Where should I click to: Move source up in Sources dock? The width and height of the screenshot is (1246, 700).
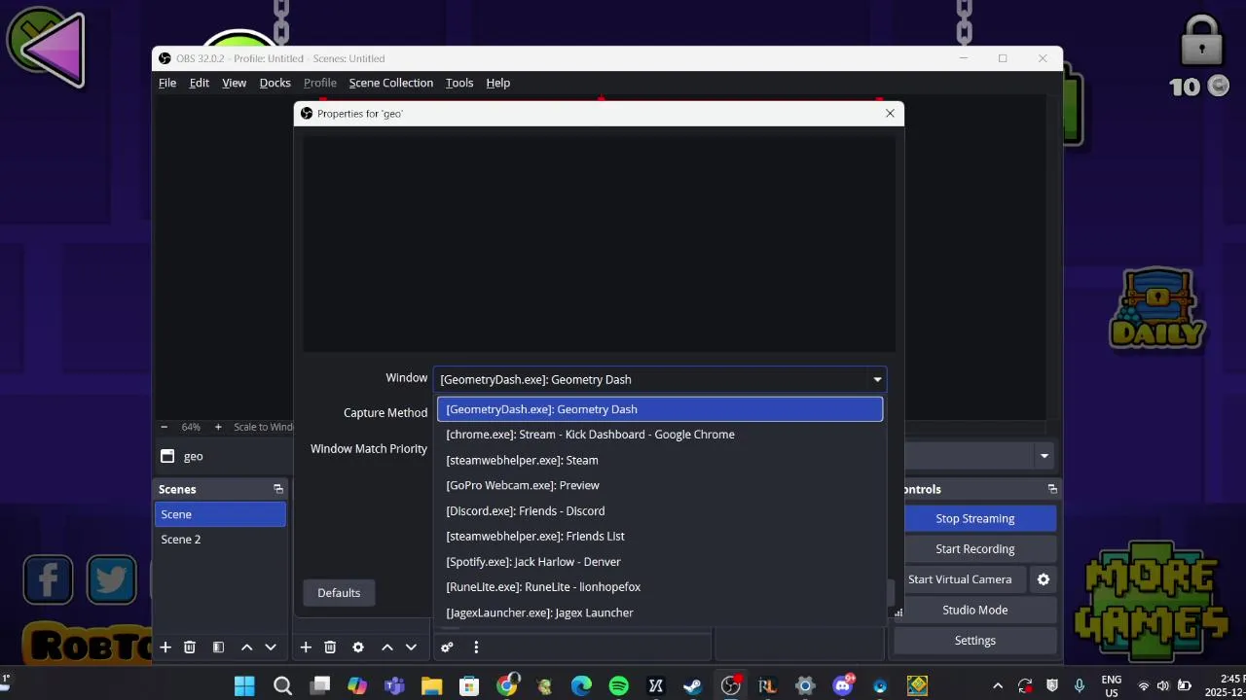click(386, 647)
